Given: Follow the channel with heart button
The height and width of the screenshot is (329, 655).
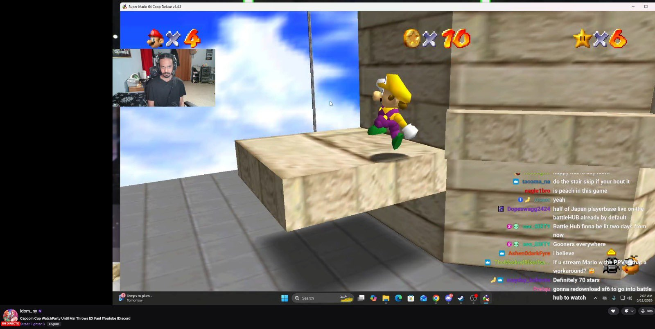Looking at the screenshot, I should (x=613, y=311).
